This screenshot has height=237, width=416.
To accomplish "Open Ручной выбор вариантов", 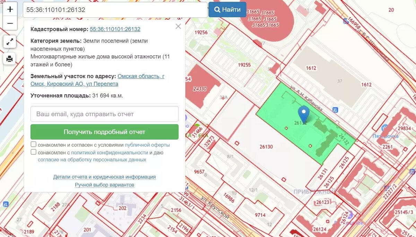I will tap(104, 185).
